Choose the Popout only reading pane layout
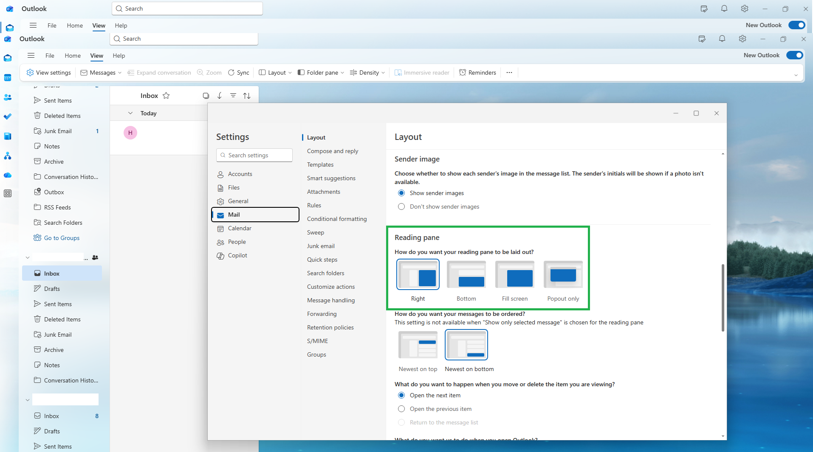Image resolution: width=813 pixels, height=452 pixels. 563,274
